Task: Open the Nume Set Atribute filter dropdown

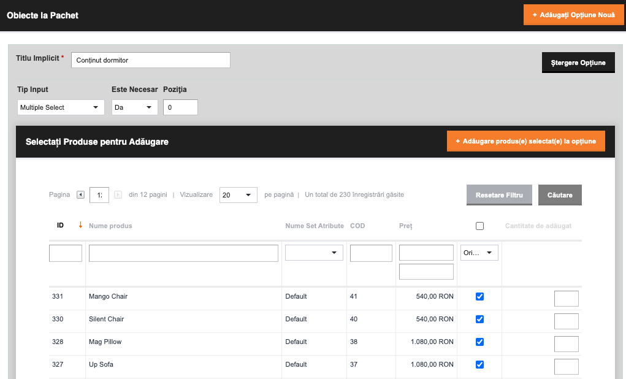Action: [x=314, y=253]
